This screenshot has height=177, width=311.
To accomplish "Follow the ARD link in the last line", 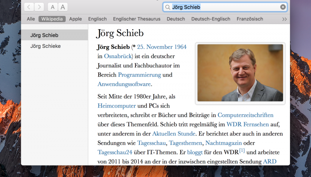I will coord(270,162).
